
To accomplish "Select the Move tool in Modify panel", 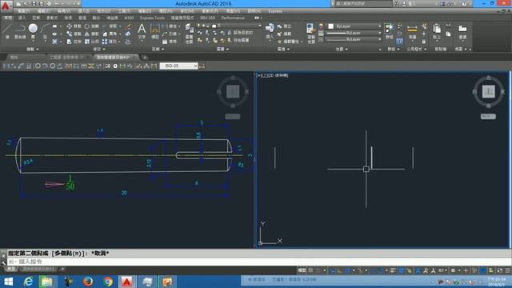I will coord(74,26).
